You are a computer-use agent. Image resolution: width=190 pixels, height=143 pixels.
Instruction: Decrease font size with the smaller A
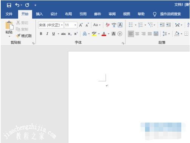[87, 25]
